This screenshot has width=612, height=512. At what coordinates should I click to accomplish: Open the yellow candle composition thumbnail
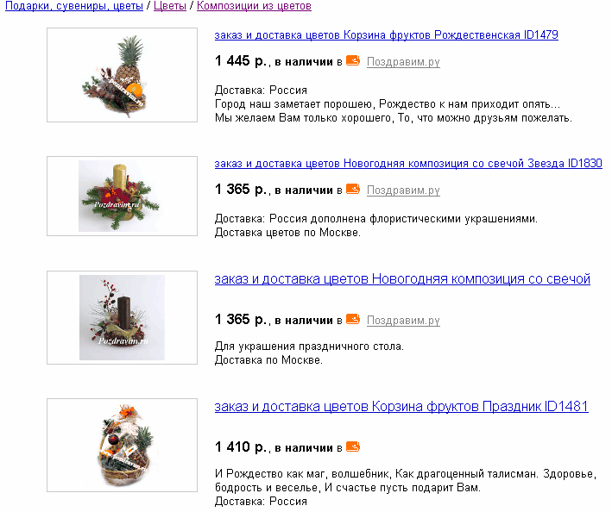pos(123,196)
